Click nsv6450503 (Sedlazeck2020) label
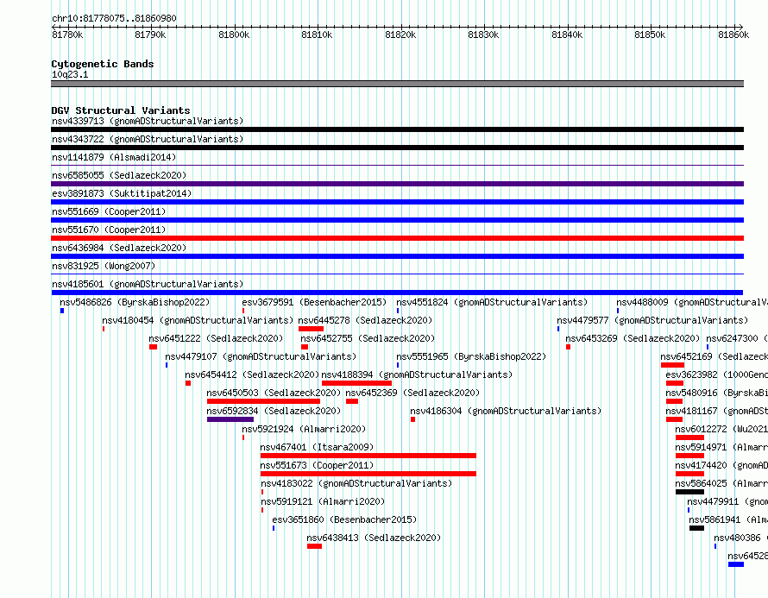Screen dimensions: 768x598 pyautogui.click(x=274, y=393)
